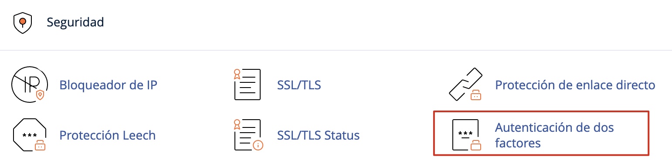Click the Protección Leech octagon icon
This screenshot has width=672, height=163.
[x=30, y=135]
